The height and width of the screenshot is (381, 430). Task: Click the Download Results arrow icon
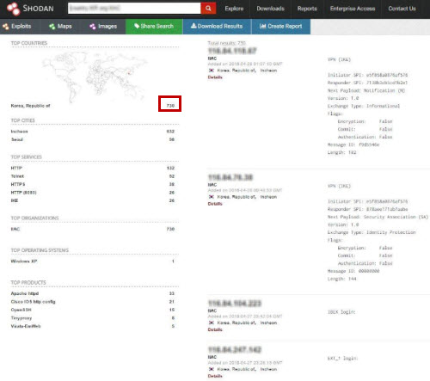(x=193, y=26)
